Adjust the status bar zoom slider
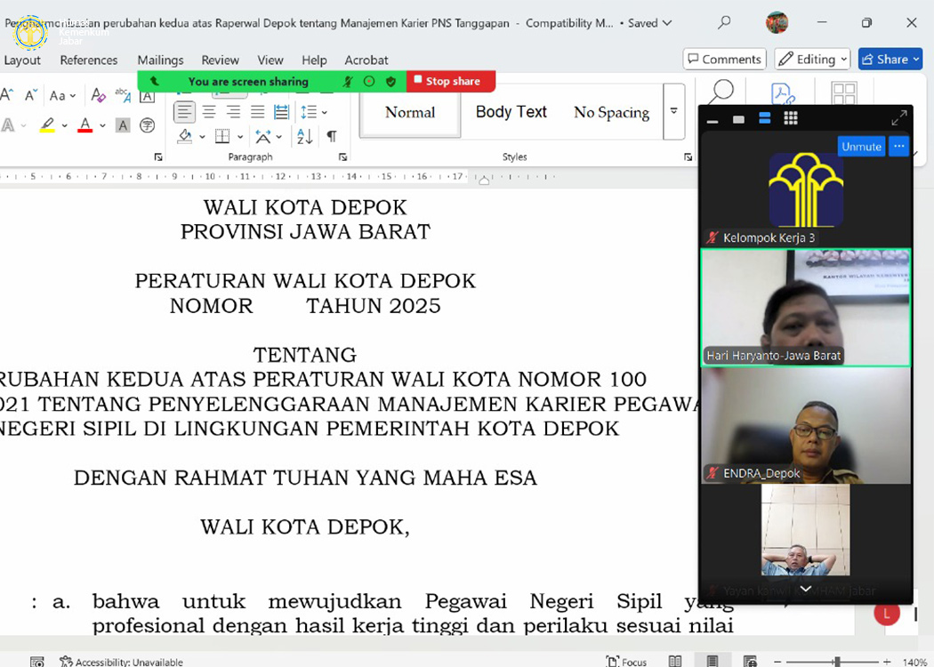The image size is (934, 667). coord(832,662)
